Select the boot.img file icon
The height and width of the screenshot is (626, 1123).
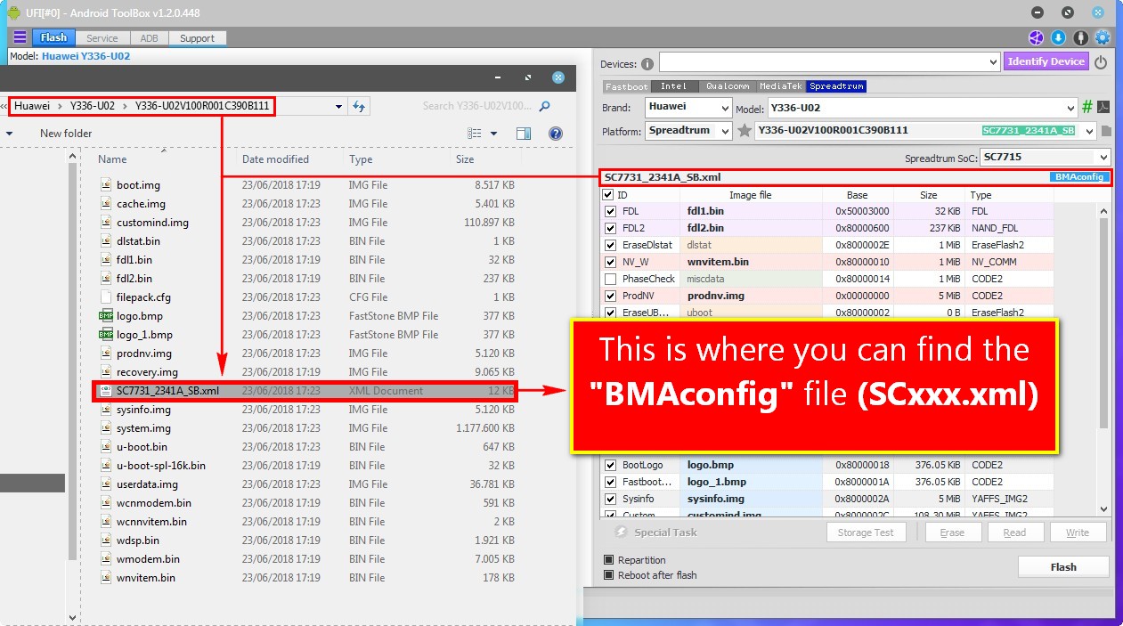pyautogui.click(x=106, y=185)
